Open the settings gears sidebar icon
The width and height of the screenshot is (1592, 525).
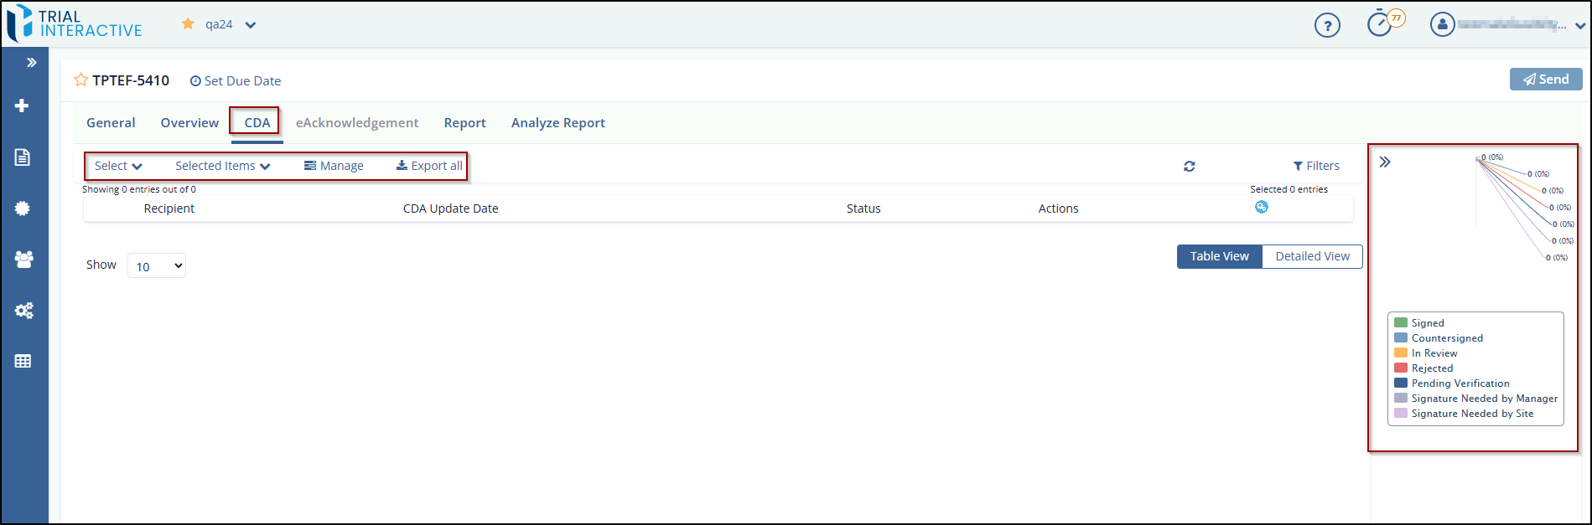pos(23,311)
